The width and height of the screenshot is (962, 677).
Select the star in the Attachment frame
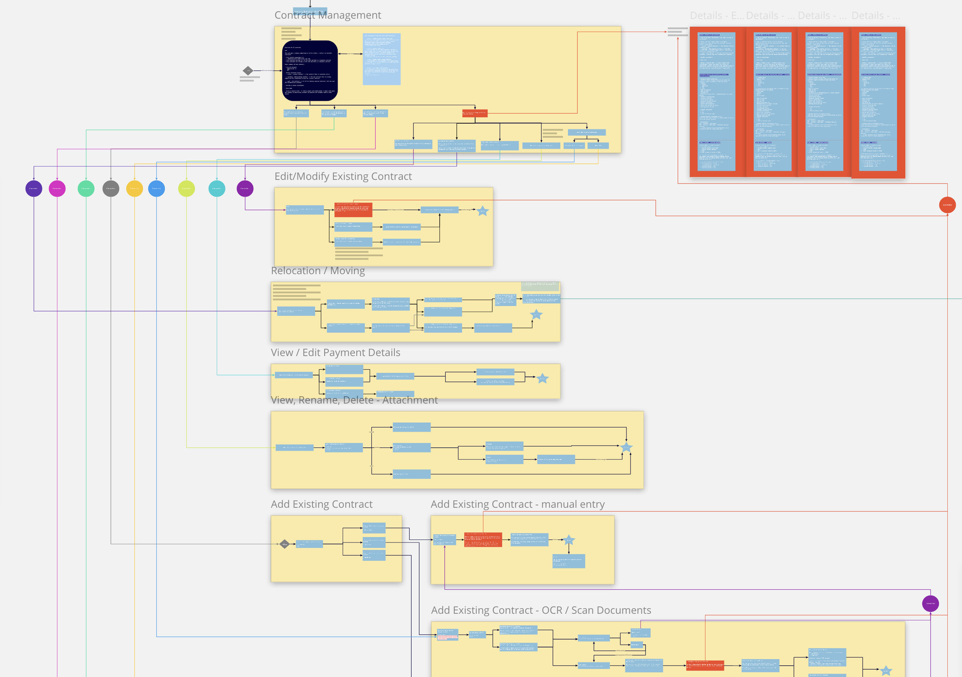pos(626,447)
